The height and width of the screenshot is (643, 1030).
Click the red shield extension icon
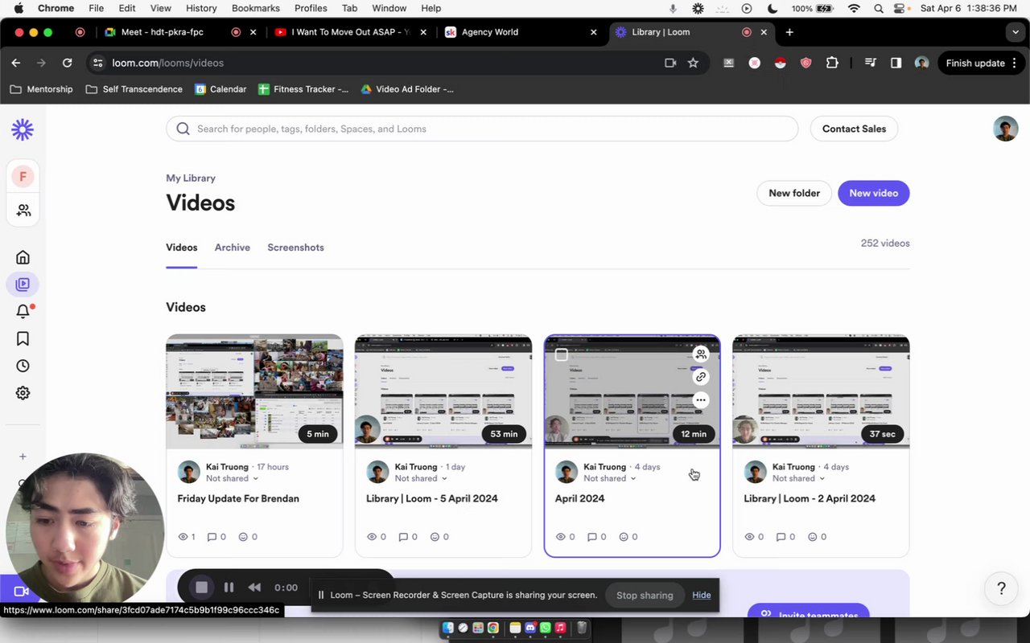click(x=805, y=63)
